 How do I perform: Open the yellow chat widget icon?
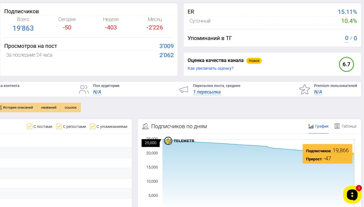pyautogui.click(x=352, y=195)
